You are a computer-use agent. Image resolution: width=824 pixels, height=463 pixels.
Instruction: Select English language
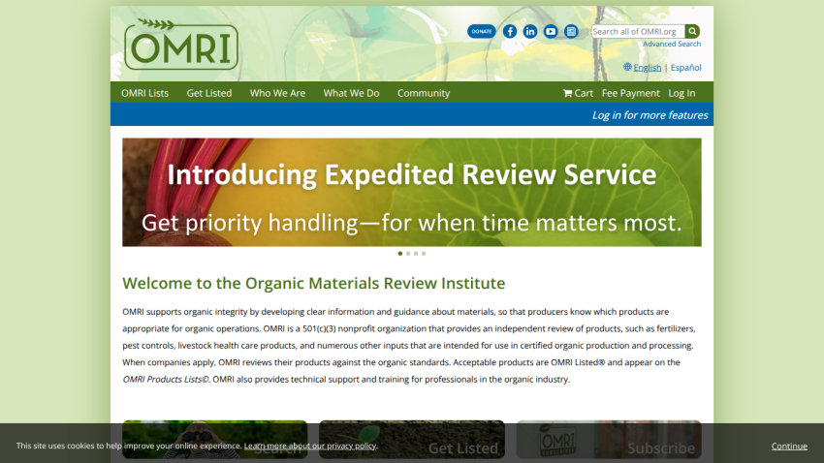coord(647,67)
